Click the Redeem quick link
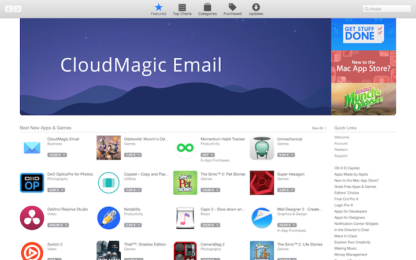 [341, 150]
